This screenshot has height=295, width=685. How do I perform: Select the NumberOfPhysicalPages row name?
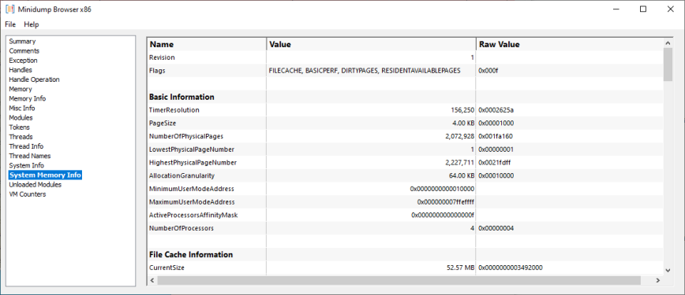point(185,136)
